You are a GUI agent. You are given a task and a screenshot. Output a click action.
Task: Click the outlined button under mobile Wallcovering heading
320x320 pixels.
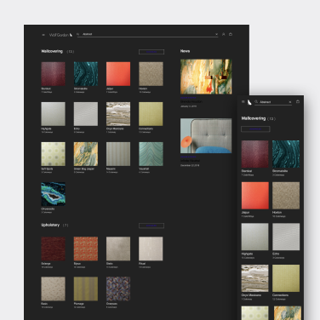(x=255, y=129)
